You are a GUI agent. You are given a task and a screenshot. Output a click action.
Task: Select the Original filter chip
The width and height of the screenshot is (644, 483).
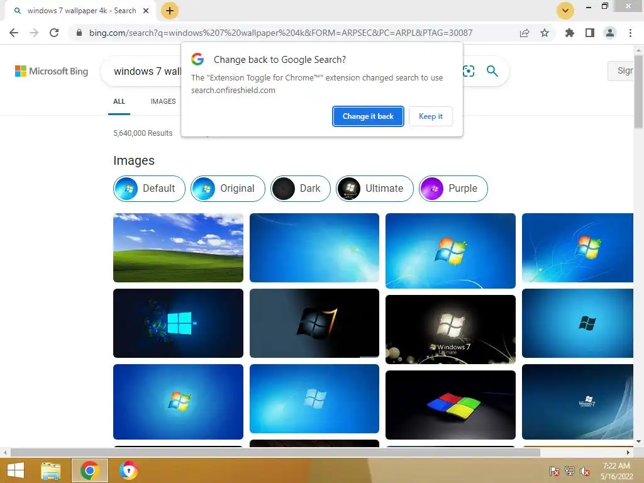pyautogui.click(x=228, y=189)
